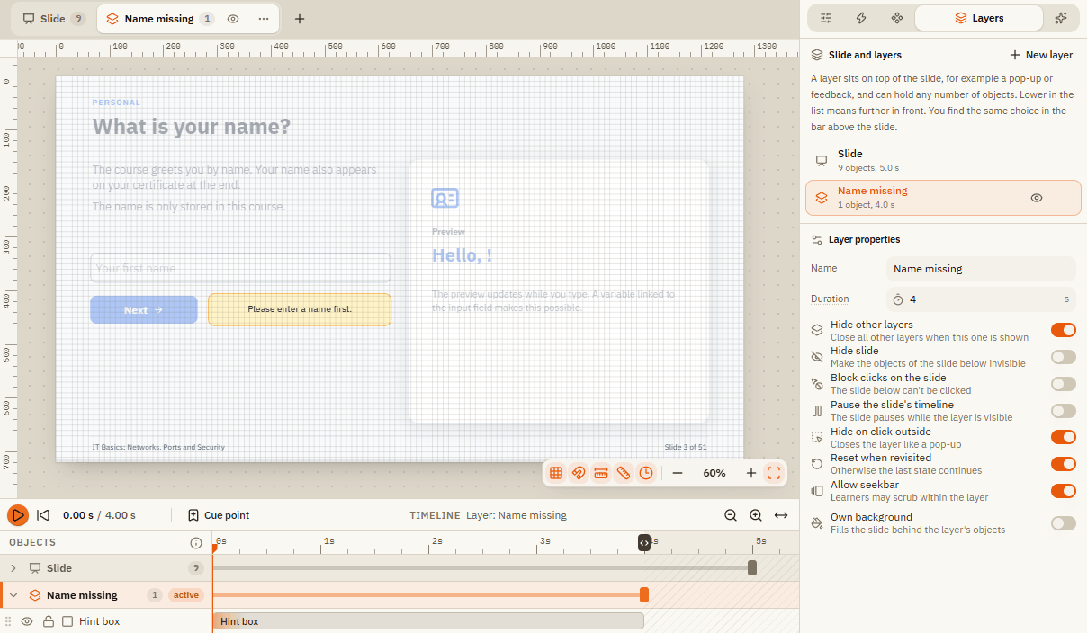The height and width of the screenshot is (633, 1087).
Task: Add a new layer tab with plus
Action: [x=300, y=19]
